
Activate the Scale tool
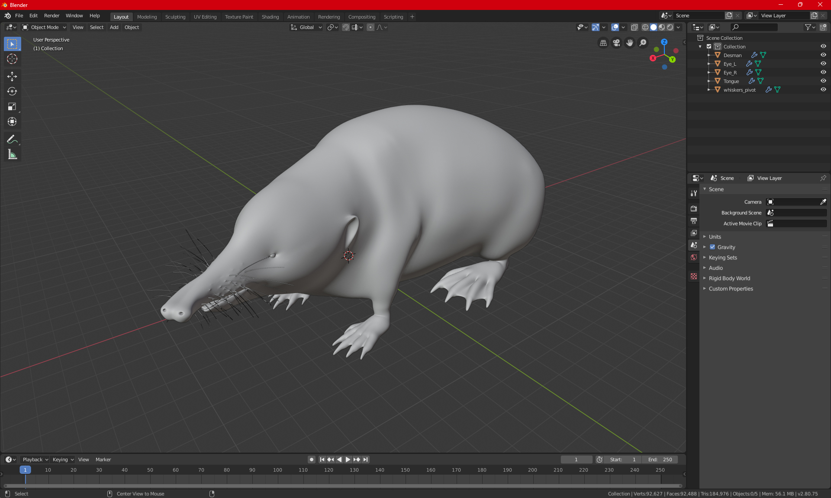point(12,107)
